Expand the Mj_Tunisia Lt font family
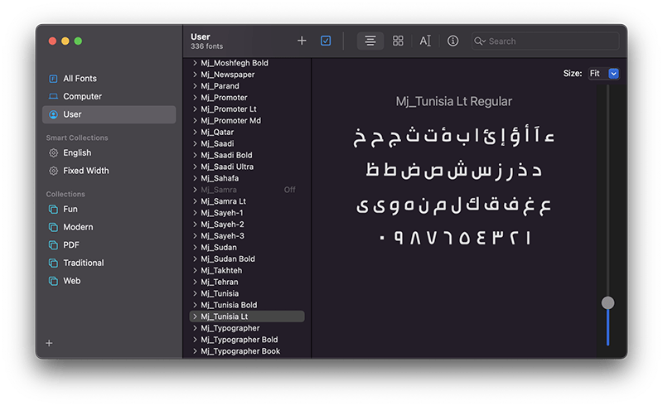This screenshot has height=406, width=663. [x=195, y=317]
